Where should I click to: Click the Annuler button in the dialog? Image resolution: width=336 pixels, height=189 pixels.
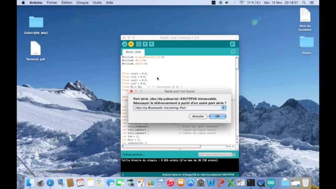[198, 116]
